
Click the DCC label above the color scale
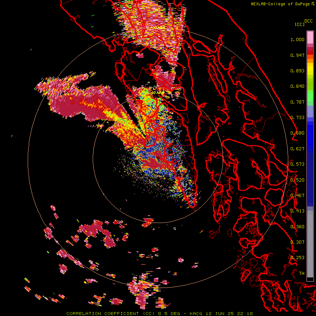308,21
